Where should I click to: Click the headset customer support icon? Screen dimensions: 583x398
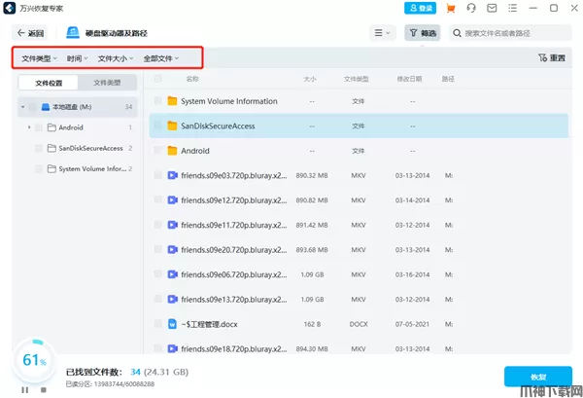471,9
